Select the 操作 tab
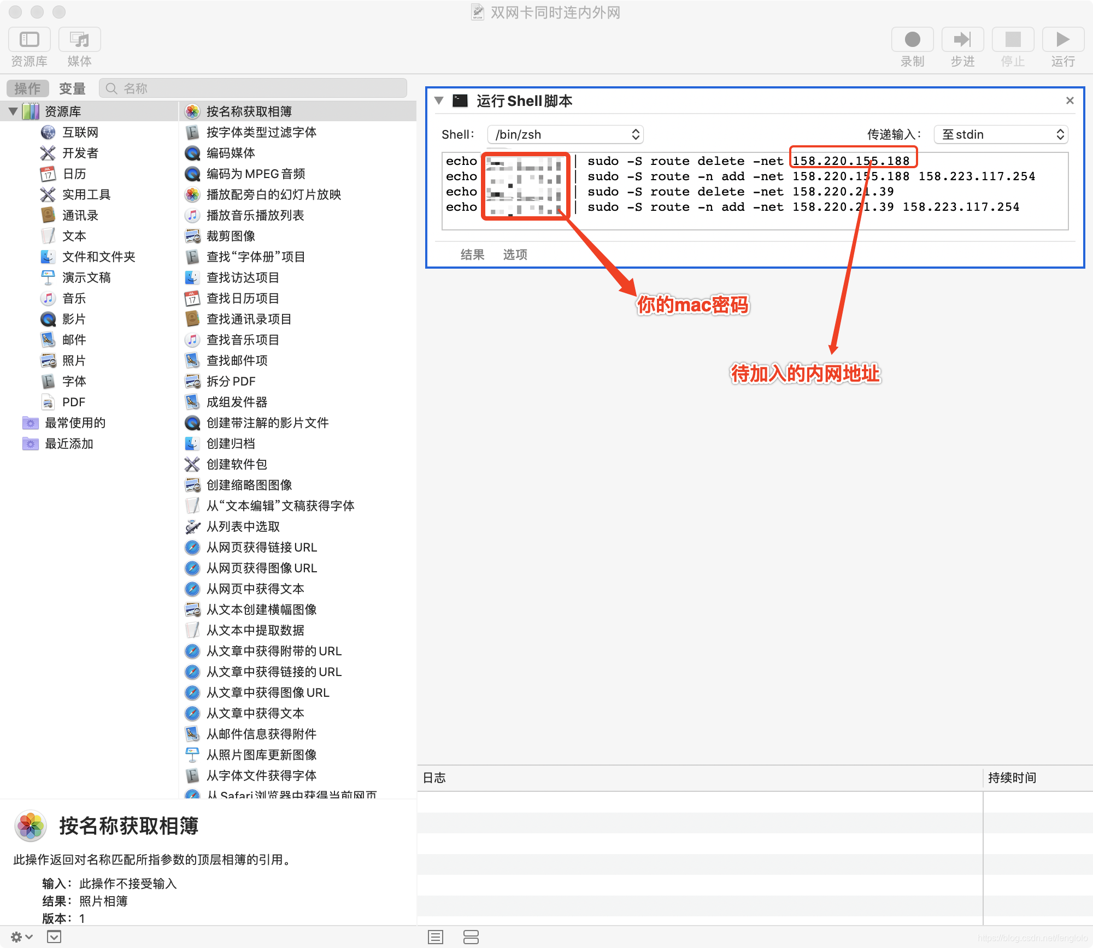Image resolution: width=1093 pixels, height=948 pixels. tap(27, 88)
